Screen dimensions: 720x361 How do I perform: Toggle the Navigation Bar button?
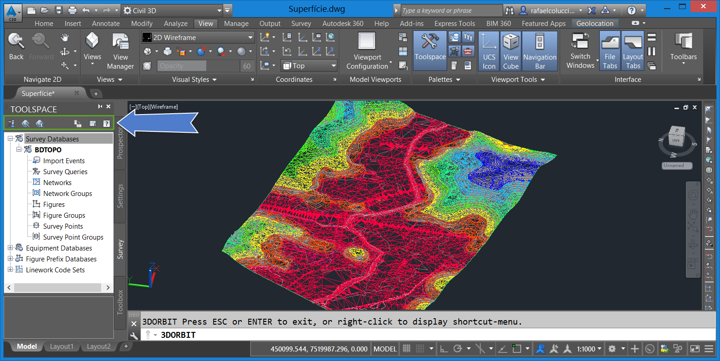pos(540,50)
